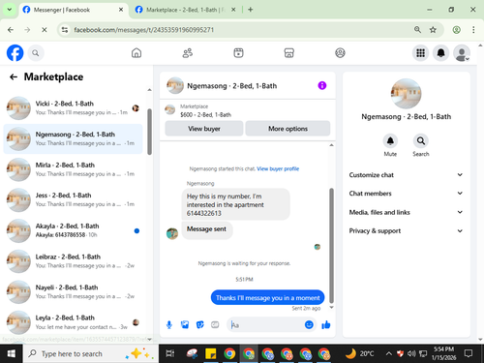Open the View buyer profile link
This screenshot has width=484, height=363.
(x=278, y=168)
